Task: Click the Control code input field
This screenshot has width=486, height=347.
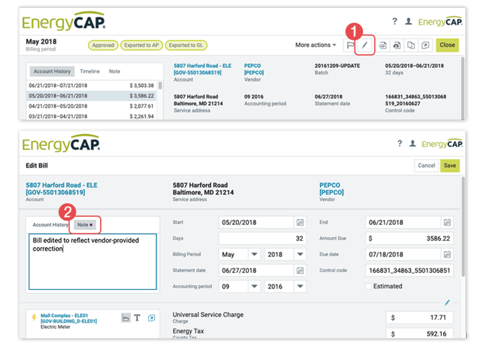Action: (410, 271)
